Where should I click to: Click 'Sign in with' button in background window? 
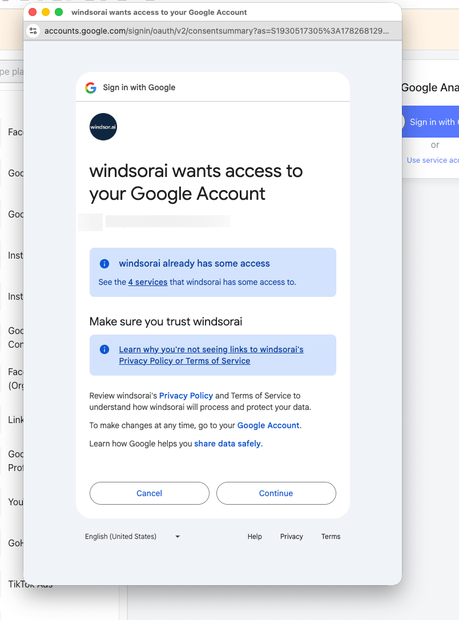point(430,122)
